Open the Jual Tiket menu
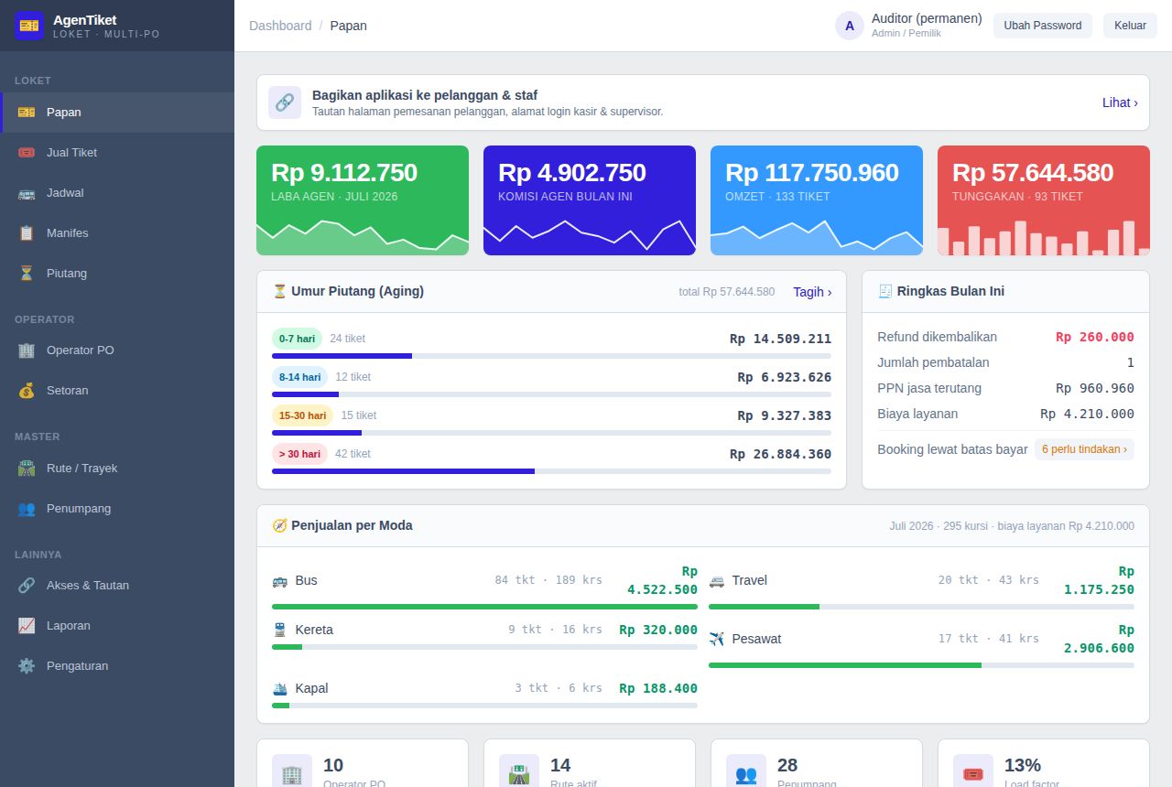 tap(117, 152)
